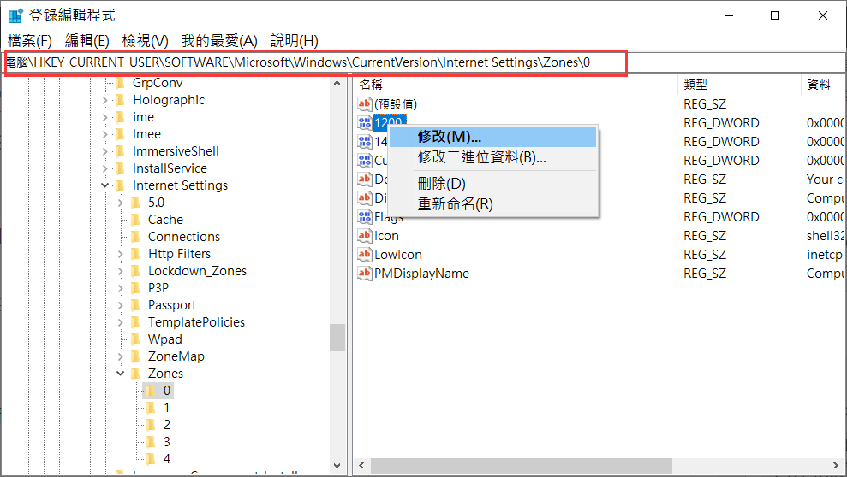Click the folder icon of ImmersiveShell key
This screenshot has width=847, height=477.
pyautogui.click(x=121, y=151)
